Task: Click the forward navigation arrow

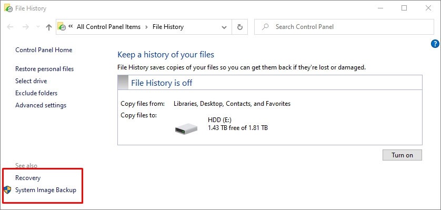Action: tap(26, 27)
